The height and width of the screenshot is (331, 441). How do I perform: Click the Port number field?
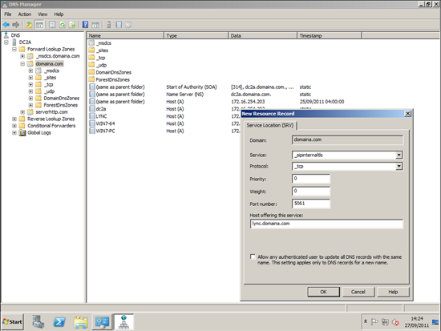click(x=311, y=204)
